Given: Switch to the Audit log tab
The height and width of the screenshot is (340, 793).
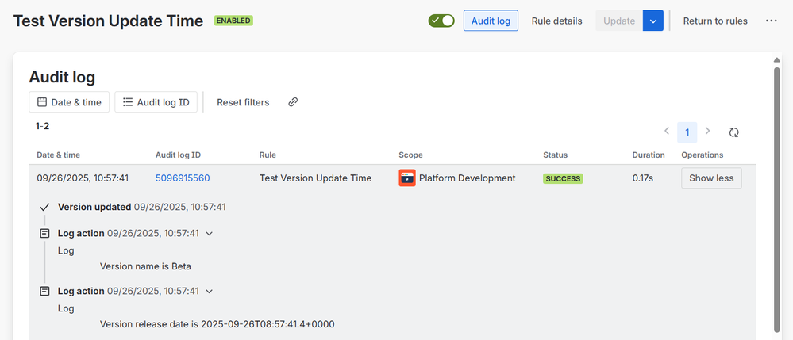Looking at the screenshot, I should tap(491, 21).
